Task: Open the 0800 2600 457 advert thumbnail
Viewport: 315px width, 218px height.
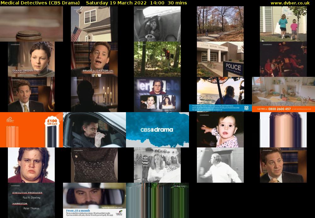Action: (283, 95)
